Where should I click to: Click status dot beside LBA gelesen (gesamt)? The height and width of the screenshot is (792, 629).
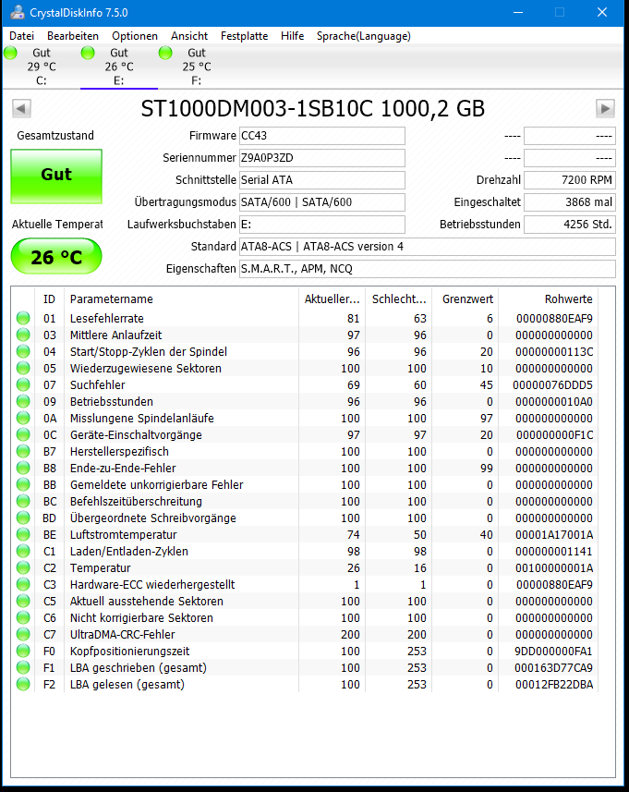coord(23,685)
